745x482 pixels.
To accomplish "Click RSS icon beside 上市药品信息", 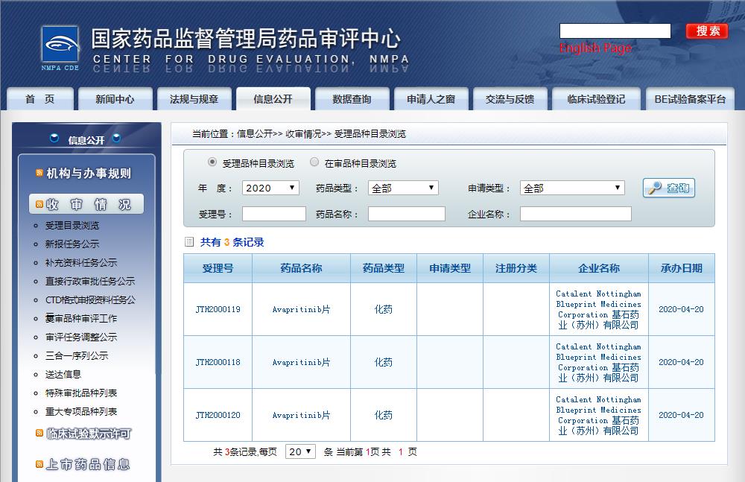I will click(x=39, y=464).
